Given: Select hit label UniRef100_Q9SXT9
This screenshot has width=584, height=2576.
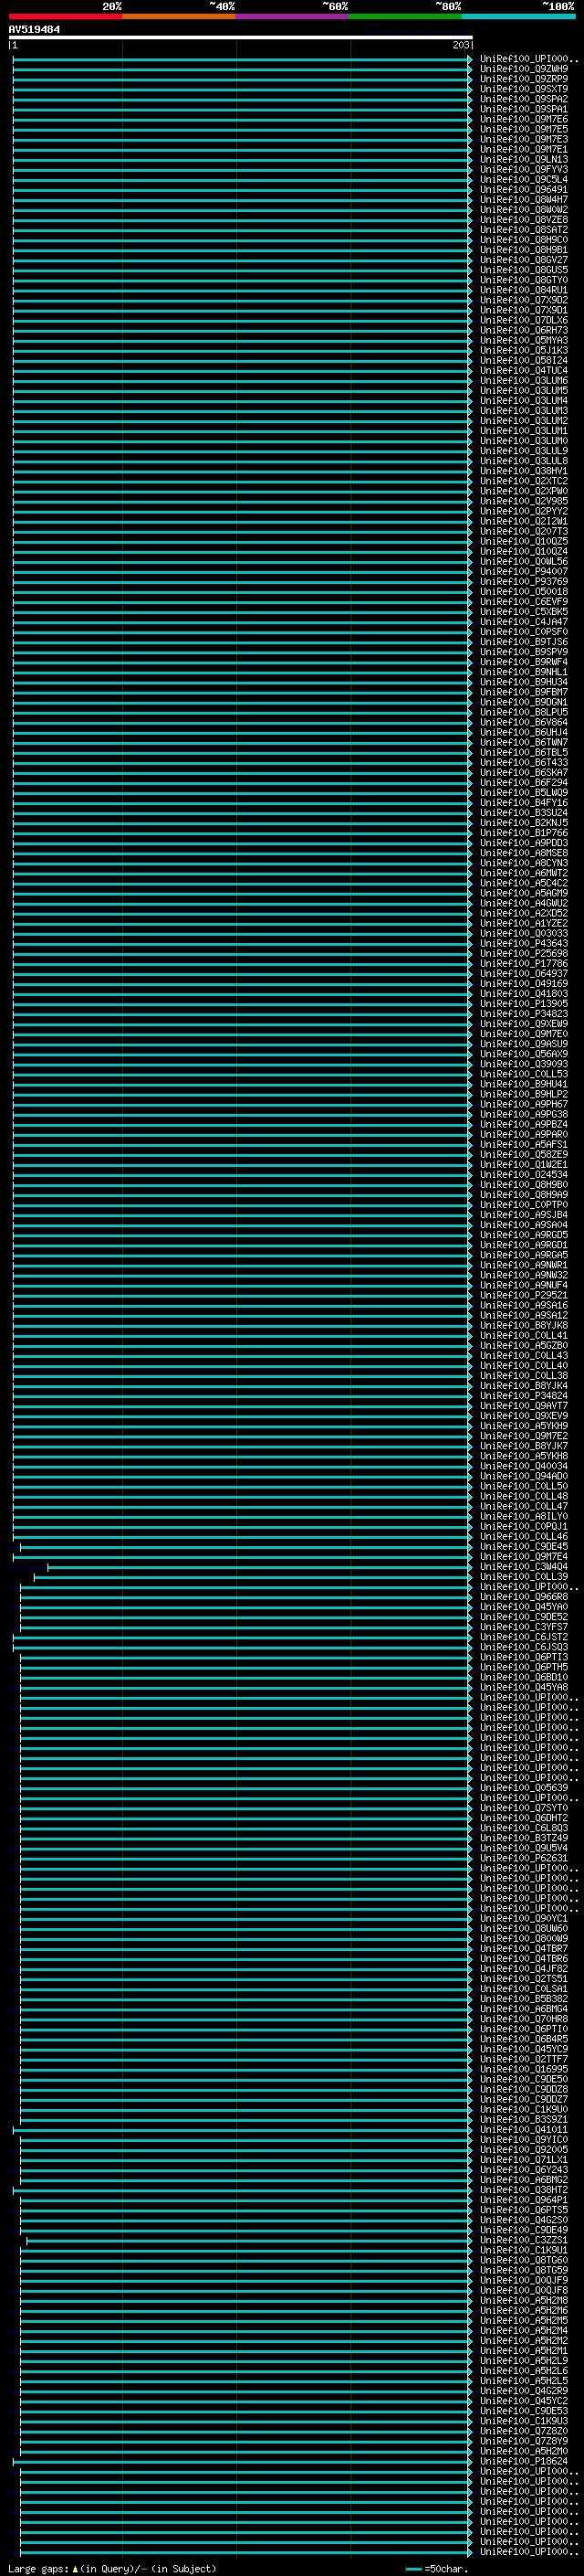Looking at the screenshot, I should pos(524,89).
